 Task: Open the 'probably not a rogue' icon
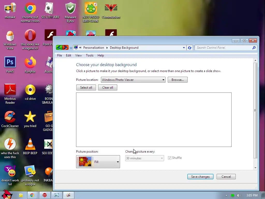pos(30,176)
